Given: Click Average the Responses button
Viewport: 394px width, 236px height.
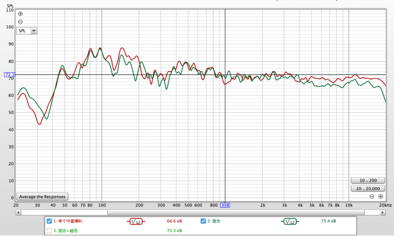Looking at the screenshot, I should click(x=42, y=197).
